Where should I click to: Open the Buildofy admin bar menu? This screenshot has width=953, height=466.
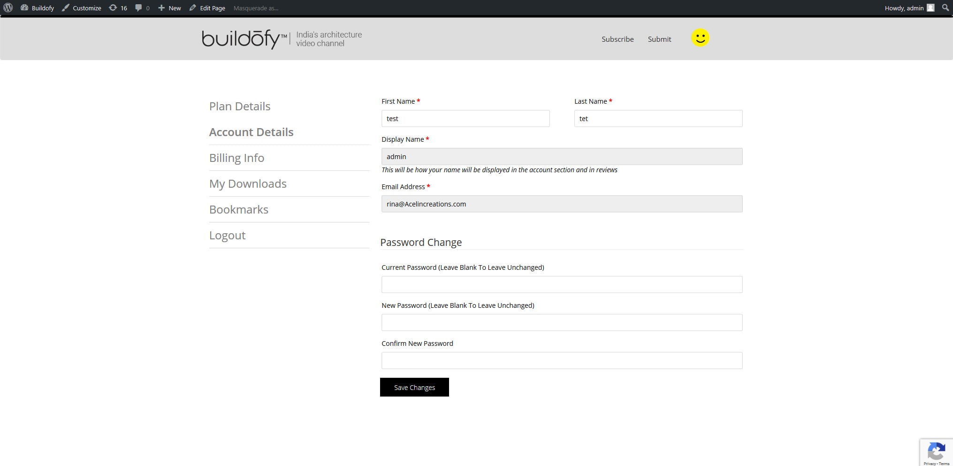(x=38, y=8)
